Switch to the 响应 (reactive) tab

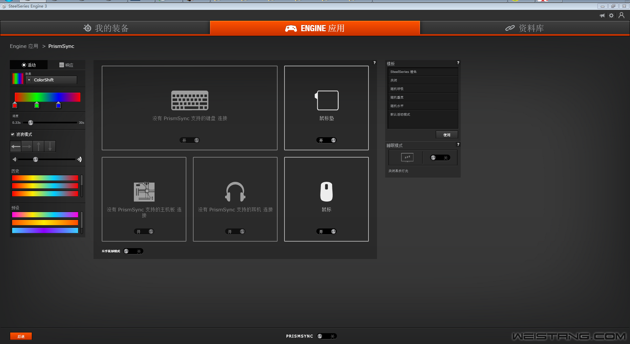[66, 65]
